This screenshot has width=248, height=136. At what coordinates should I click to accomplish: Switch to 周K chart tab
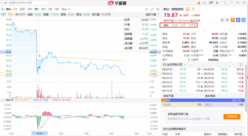(36, 9)
